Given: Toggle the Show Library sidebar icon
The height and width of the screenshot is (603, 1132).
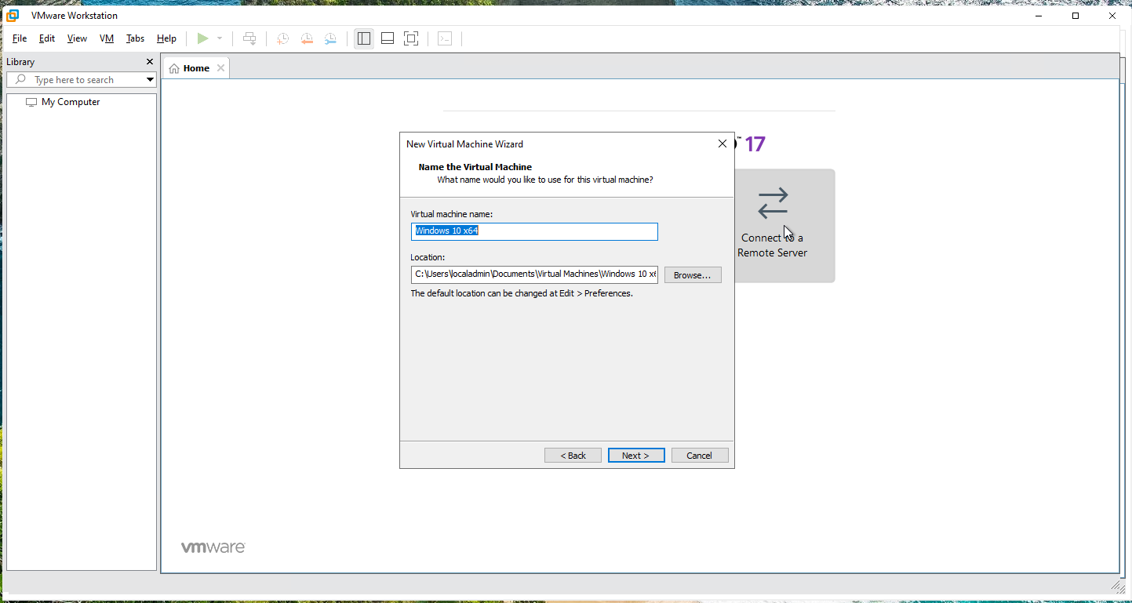Looking at the screenshot, I should coord(364,38).
